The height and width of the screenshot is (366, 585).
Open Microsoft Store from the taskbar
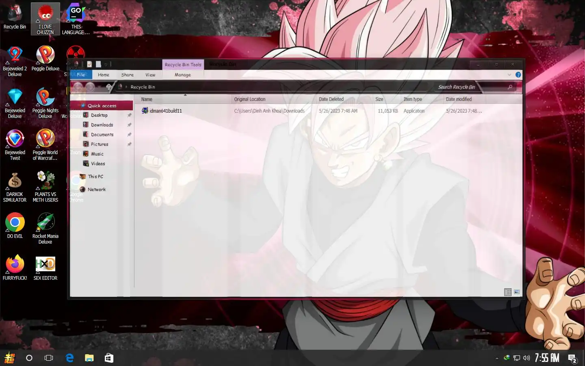pyautogui.click(x=109, y=358)
